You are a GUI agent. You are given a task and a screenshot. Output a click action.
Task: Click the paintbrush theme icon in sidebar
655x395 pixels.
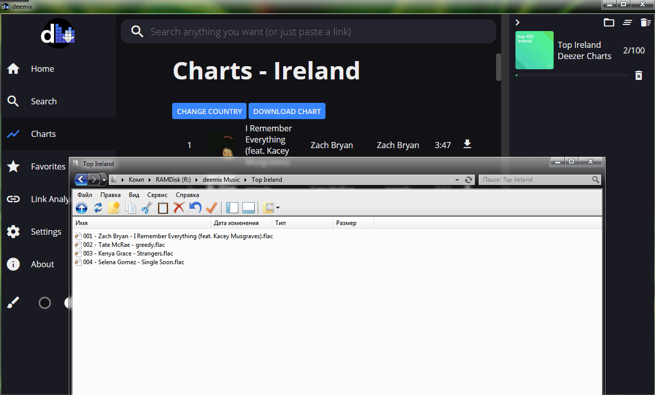pos(13,303)
